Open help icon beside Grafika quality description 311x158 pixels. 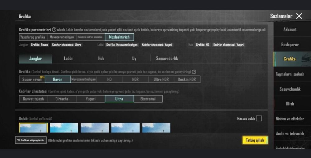194,72
